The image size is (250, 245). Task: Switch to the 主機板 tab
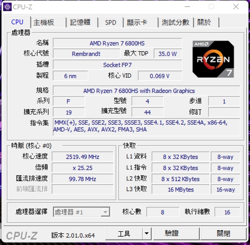48,23
